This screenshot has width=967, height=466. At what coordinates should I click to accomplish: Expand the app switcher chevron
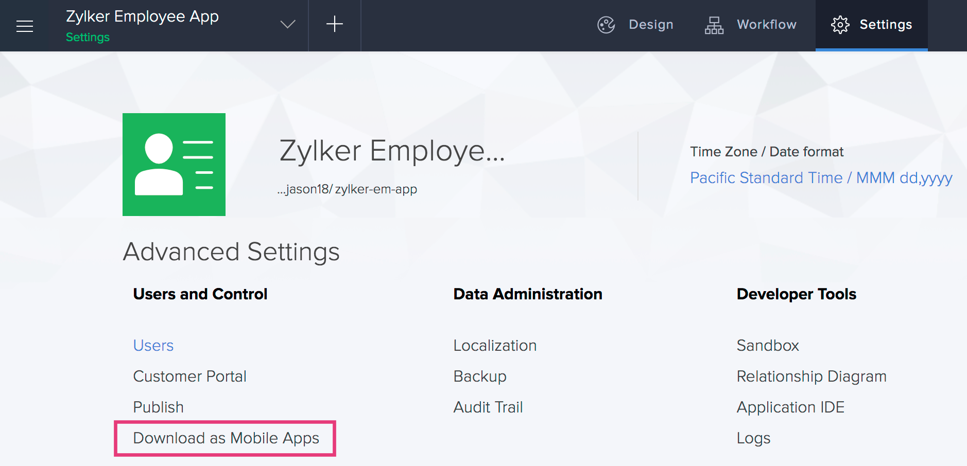click(x=288, y=24)
